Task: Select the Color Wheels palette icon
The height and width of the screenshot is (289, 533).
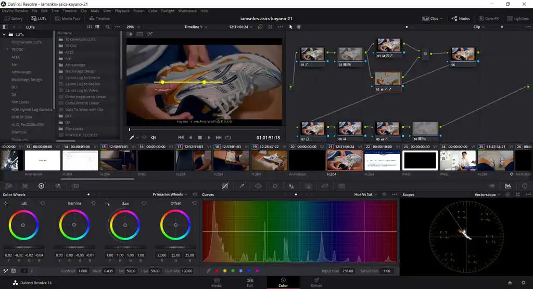Action: [42, 186]
